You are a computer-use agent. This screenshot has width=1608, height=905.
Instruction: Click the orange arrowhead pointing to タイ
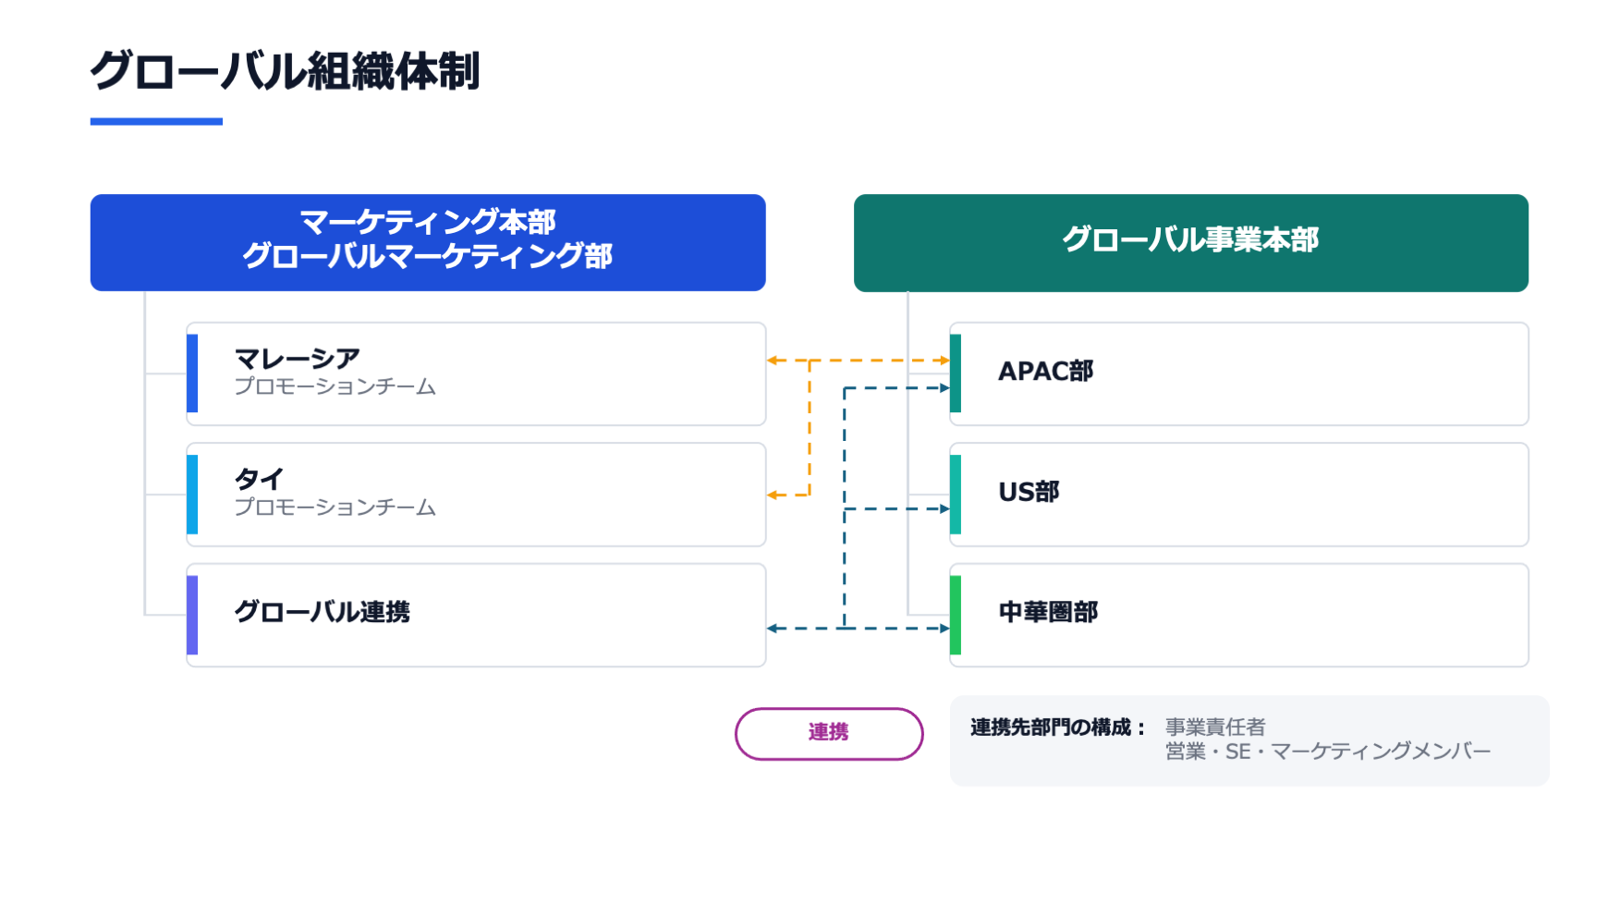773,495
